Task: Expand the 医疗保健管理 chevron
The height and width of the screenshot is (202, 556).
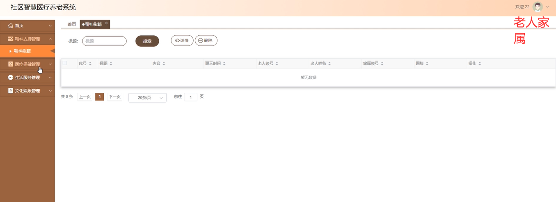Action: point(50,64)
